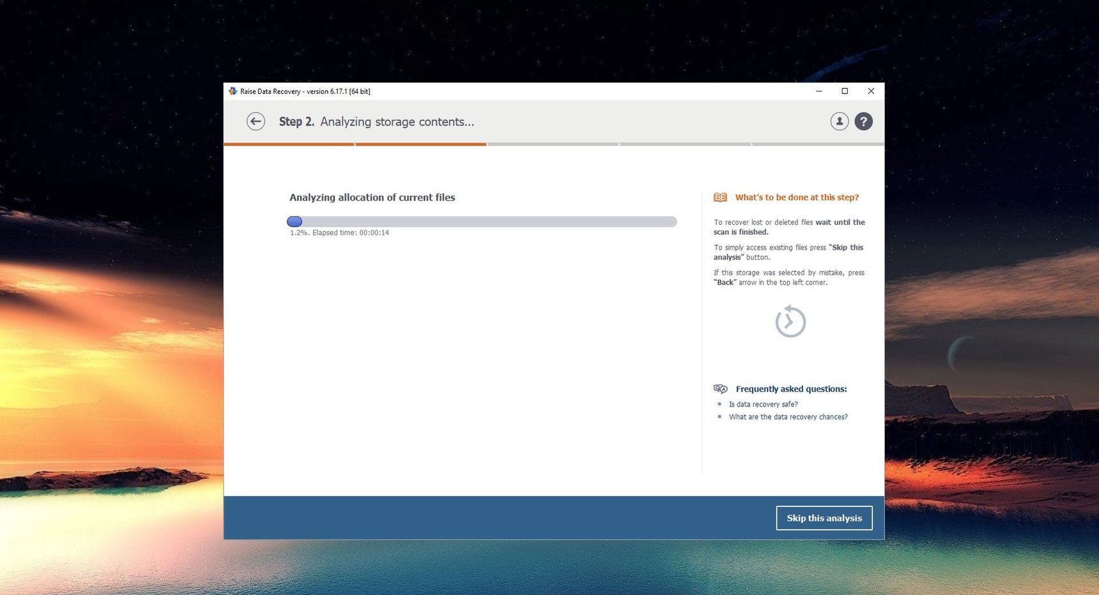
Task: Open 'What are the data recovery chances?' link
Action: pos(788,417)
